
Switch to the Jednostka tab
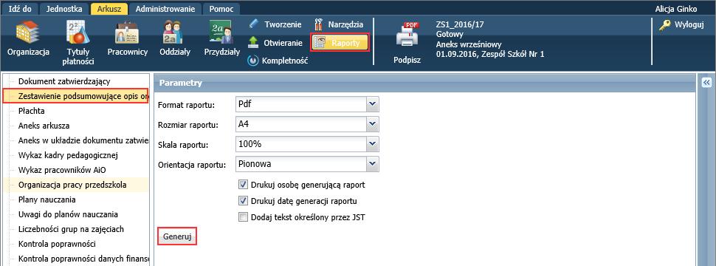point(64,9)
